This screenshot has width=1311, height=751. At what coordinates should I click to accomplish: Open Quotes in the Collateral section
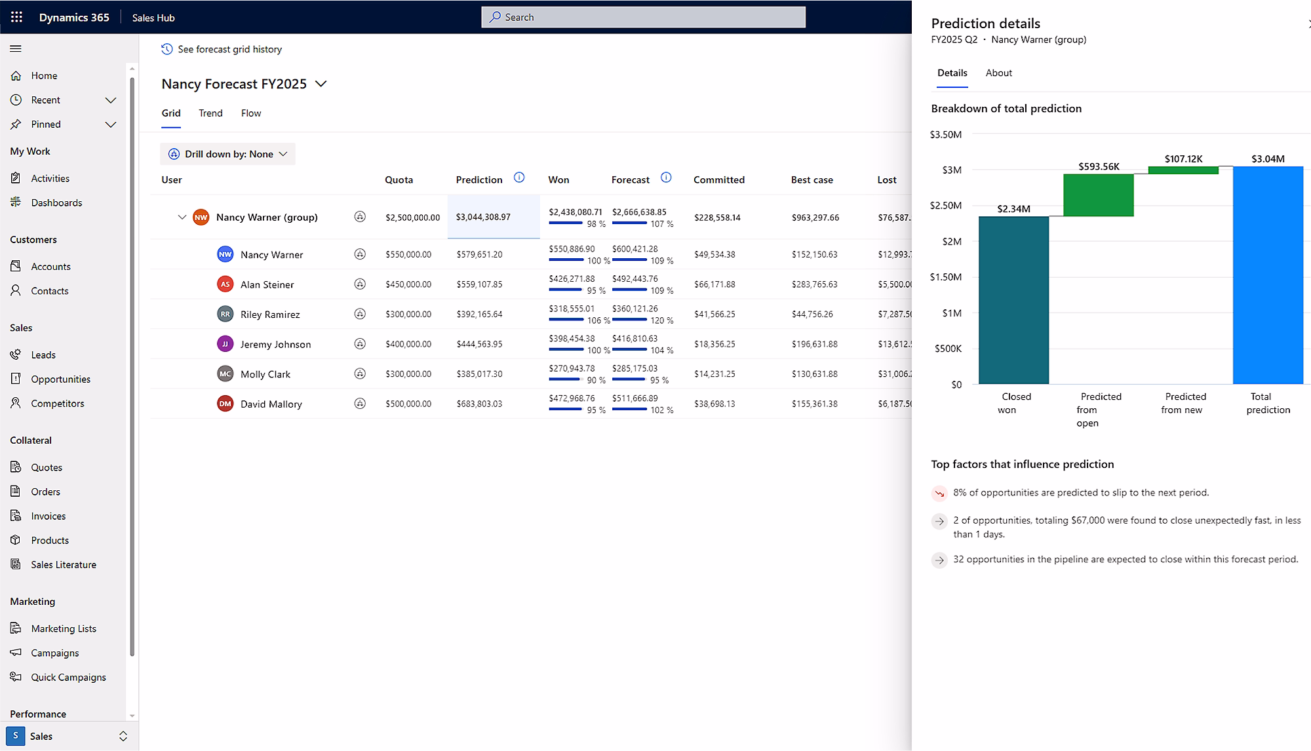pyautogui.click(x=46, y=467)
